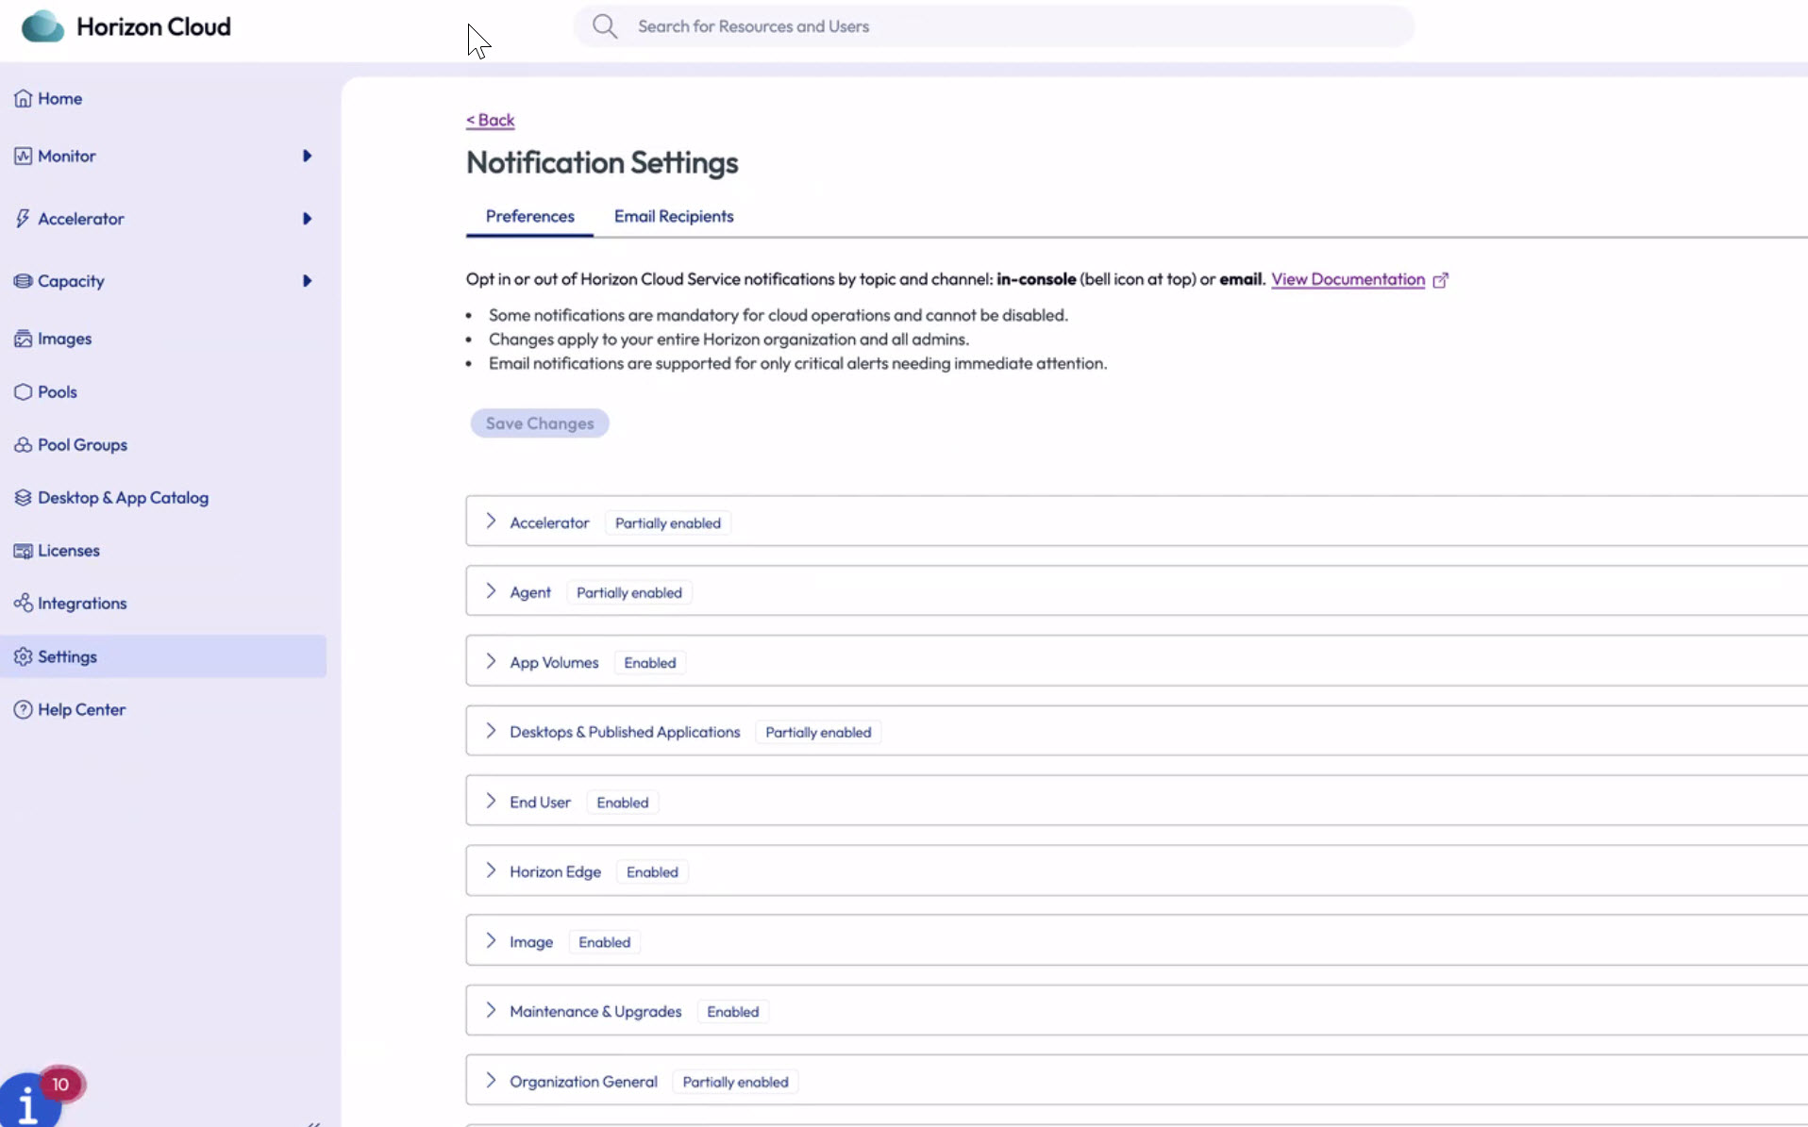Open Images in the sidebar
Screen dimensions: 1808x1127
tap(64, 339)
